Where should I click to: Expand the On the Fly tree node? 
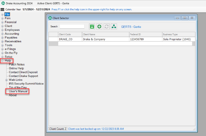[x=2, y=53]
